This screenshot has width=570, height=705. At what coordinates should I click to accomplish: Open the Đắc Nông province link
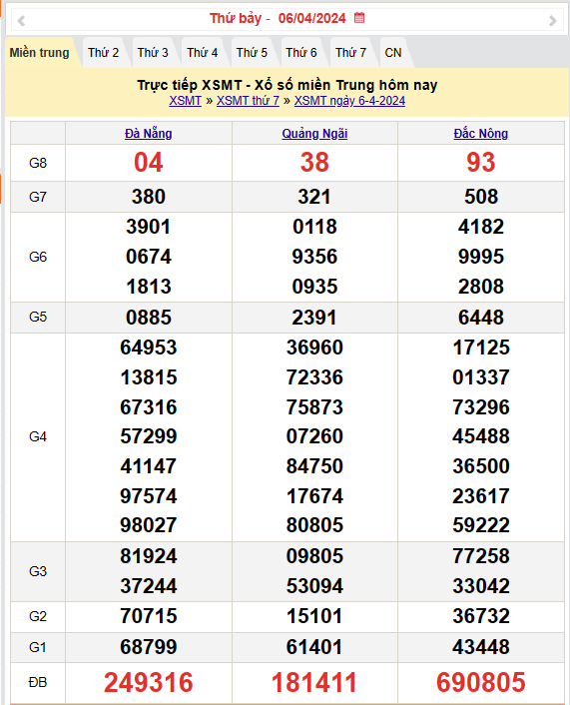pos(481,134)
